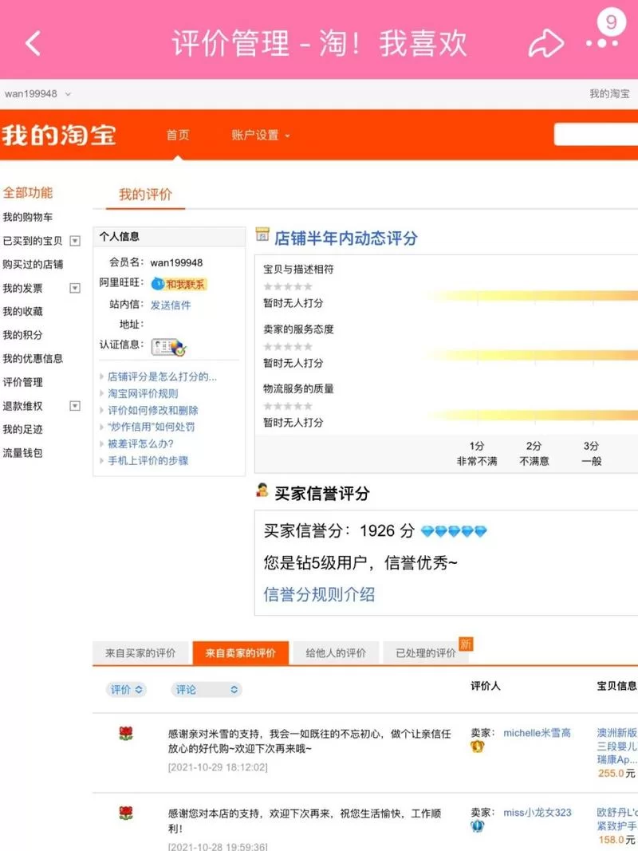Click the store dynamic rating header icon
This screenshot has width=638, height=851.
262,234
